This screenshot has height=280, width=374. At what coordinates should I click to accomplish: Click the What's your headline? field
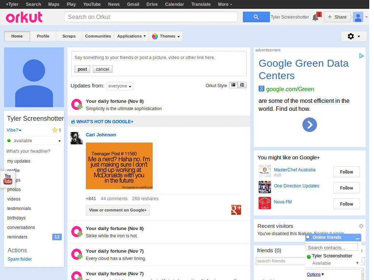coord(28,151)
